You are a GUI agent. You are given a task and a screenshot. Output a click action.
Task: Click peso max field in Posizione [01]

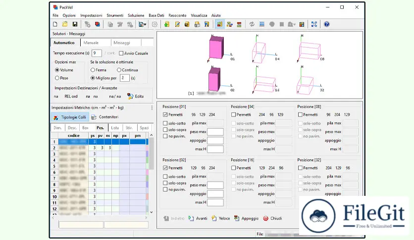tap(215, 131)
